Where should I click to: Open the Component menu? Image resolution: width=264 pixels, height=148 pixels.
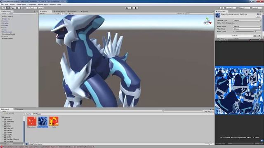(x=32, y=5)
